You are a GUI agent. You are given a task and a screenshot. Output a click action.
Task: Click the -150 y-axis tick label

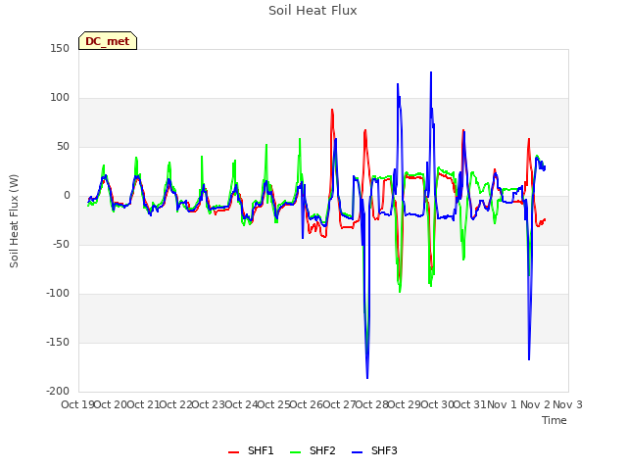click(58, 342)
